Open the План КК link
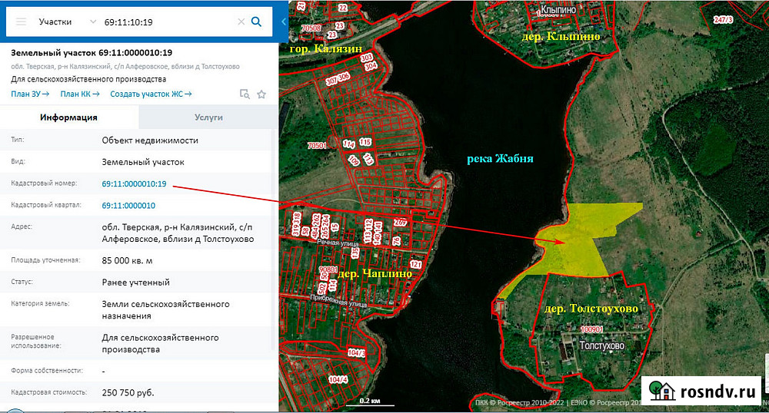The image size is (769, 413). (x=80, y=94)
